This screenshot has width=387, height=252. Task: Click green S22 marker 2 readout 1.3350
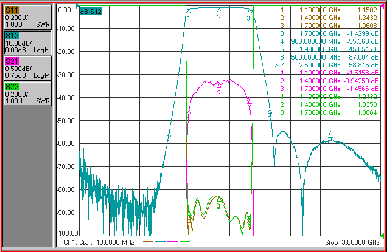[367, 104]
